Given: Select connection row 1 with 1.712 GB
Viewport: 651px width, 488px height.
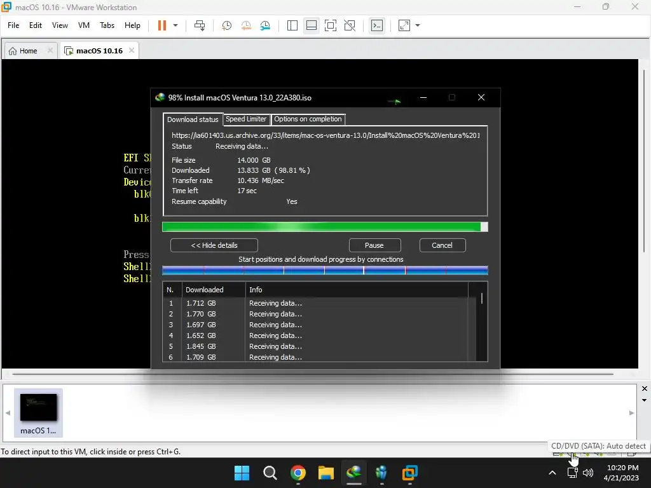Looking at the screenshot, I should (x=319, y=303).
